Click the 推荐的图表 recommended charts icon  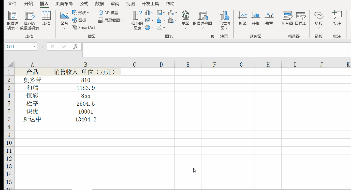click(137, 16)
